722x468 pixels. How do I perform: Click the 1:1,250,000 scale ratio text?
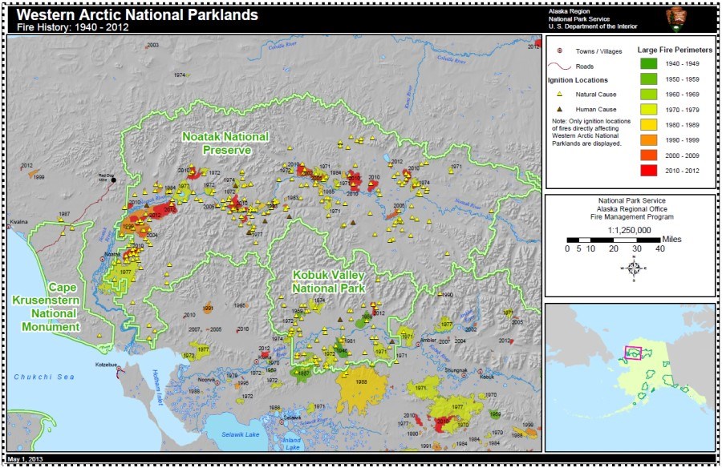click(631, 230)
